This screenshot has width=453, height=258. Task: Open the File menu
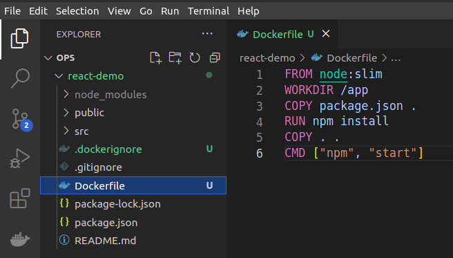click(12, 11)
